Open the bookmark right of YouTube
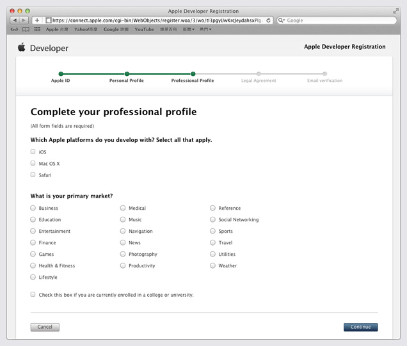This screenshot has height=346, width=407. pos(168,29)
